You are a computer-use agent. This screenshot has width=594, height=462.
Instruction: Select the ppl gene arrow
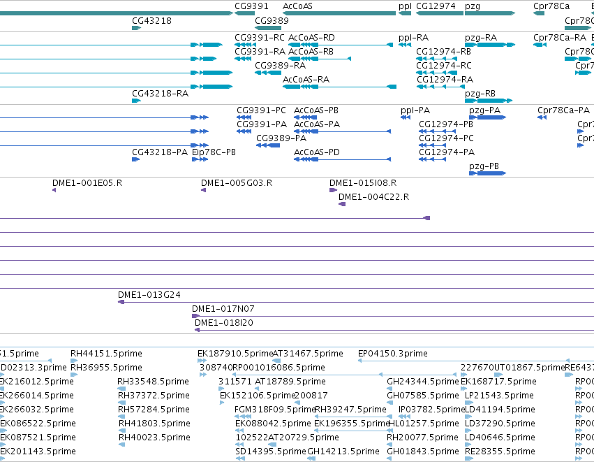click(405, 13)
